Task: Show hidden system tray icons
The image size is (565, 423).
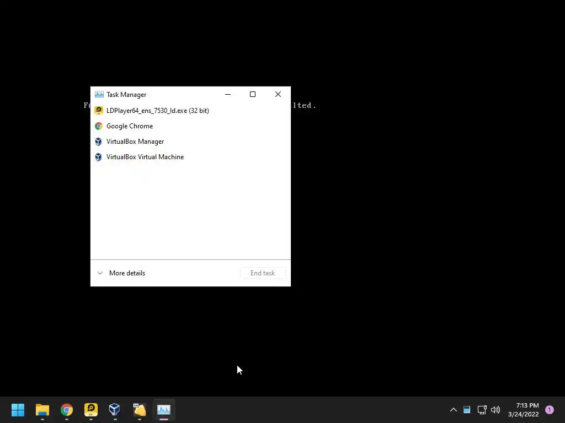Action: point(454,410)
